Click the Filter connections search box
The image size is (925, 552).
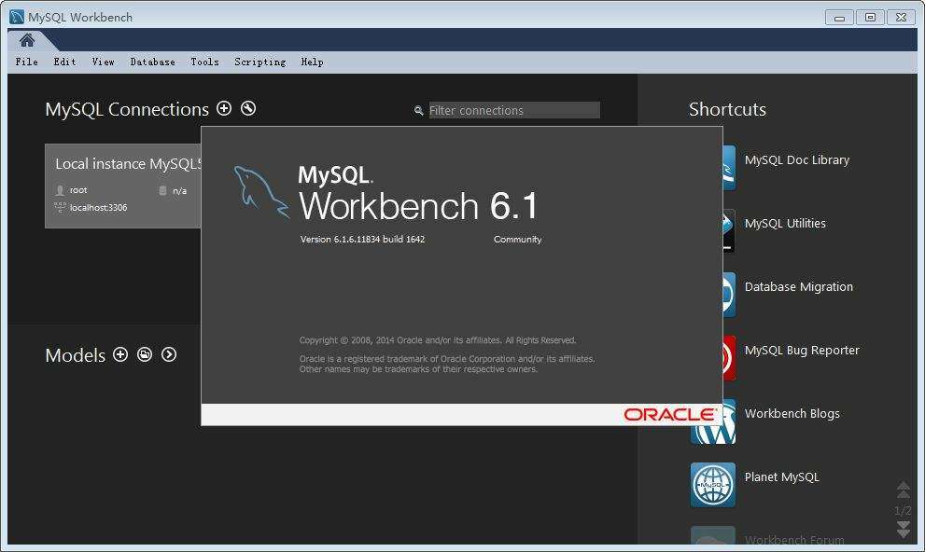513,110
